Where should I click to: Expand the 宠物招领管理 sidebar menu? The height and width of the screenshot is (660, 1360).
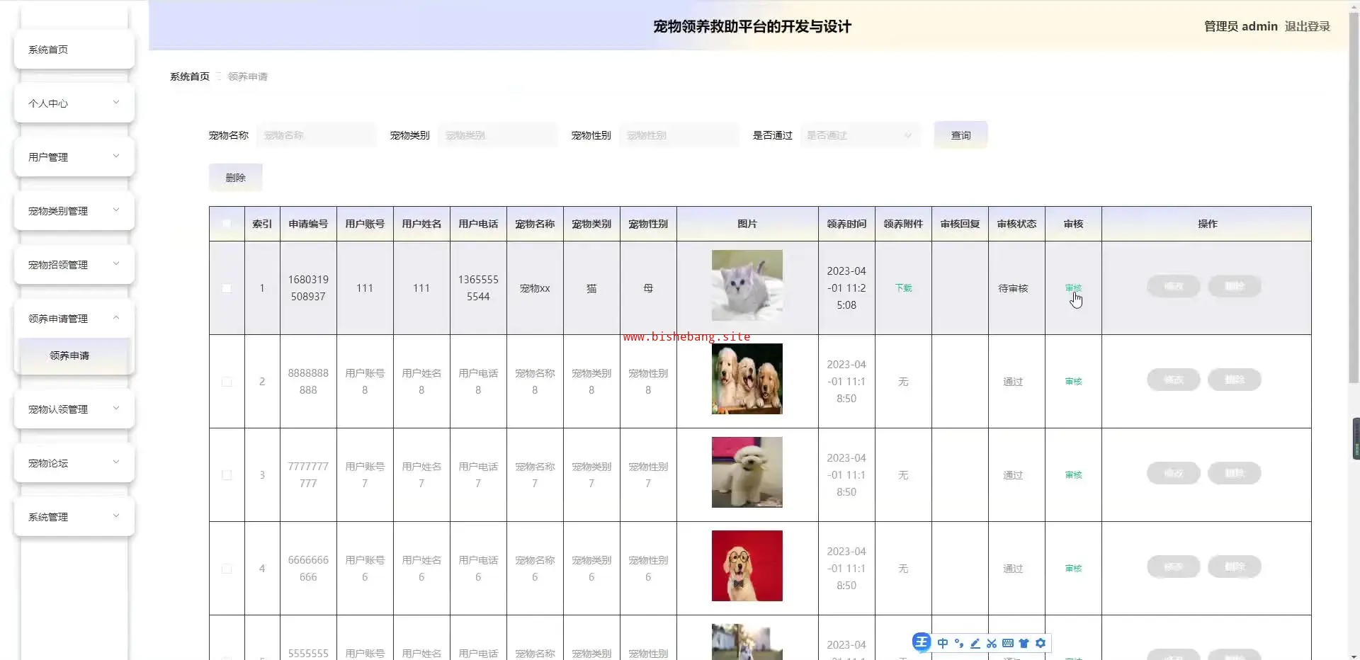point(74,265)
